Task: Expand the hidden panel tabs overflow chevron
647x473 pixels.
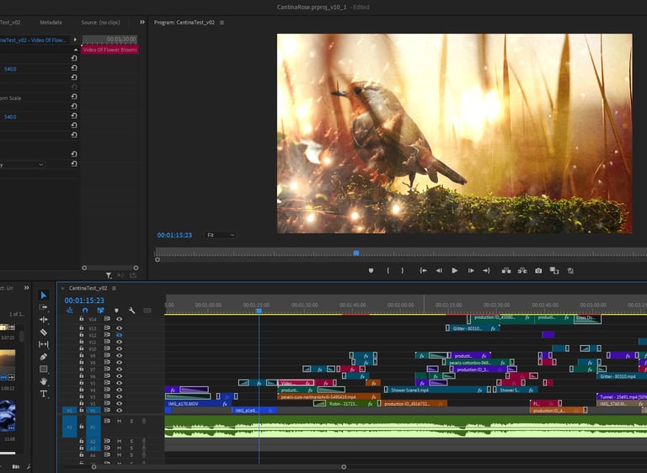Action: click(x=142, y=22)
